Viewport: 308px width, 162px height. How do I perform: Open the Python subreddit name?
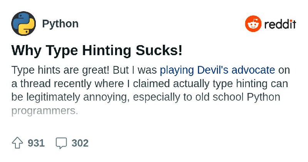click(x=60, y=24)
